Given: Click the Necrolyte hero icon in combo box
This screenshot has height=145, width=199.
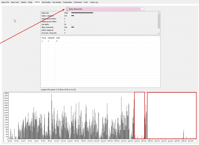Looking at the screenshot, I should (x=68, y=9).
